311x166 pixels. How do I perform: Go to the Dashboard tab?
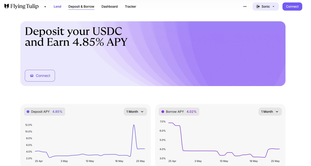tap(110, 6)
